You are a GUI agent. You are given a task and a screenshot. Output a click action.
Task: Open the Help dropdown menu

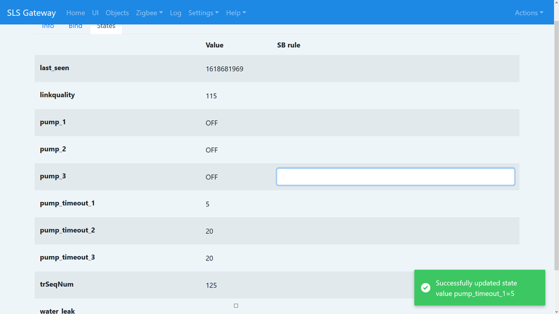point(236,13)
